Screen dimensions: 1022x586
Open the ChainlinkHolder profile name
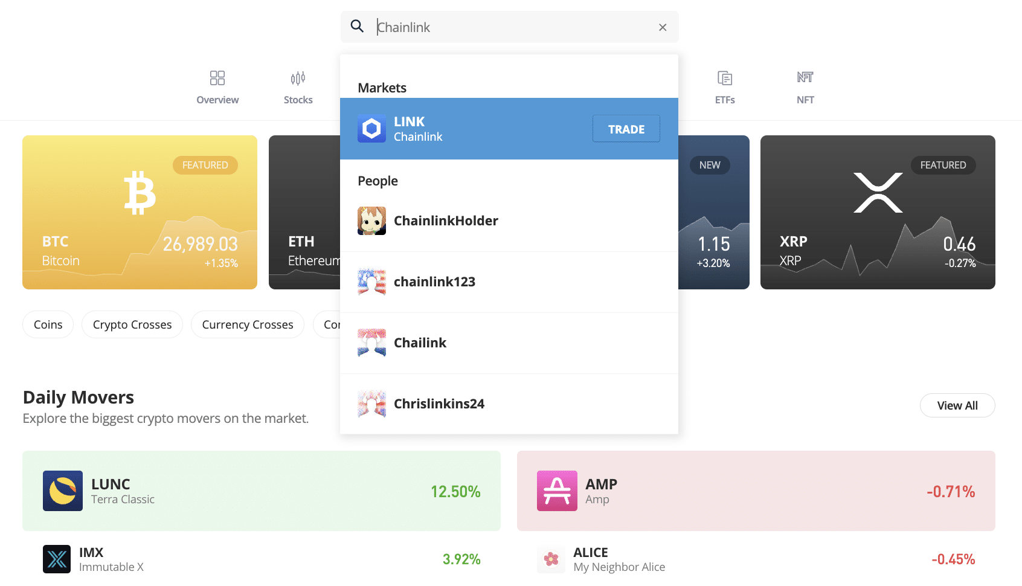[x=446, y=221]
